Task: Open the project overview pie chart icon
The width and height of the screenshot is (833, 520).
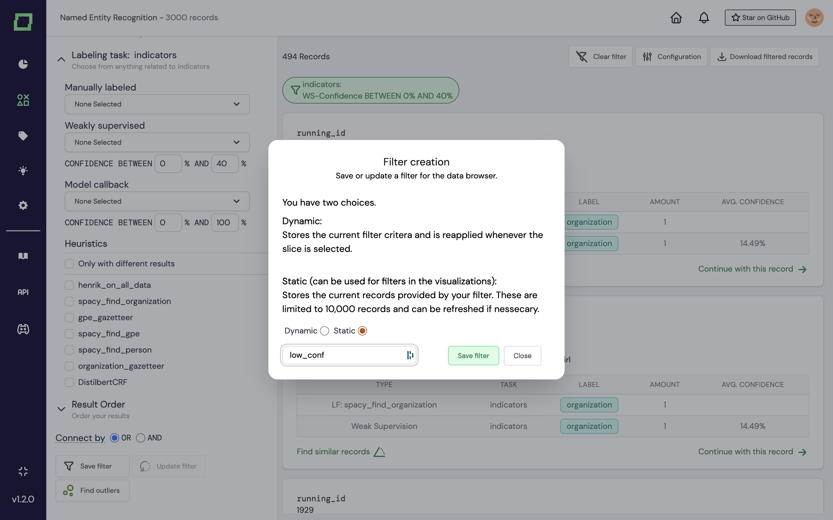Action: [x=23, y=64]
